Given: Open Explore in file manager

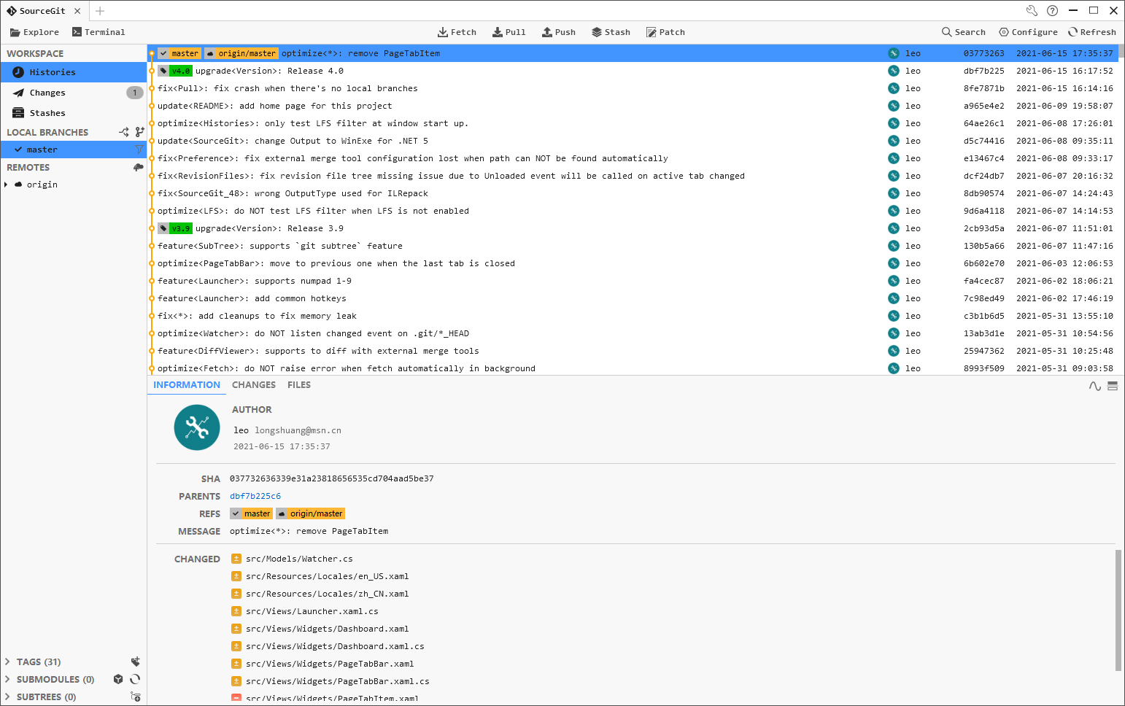Looking at the screenshot, I should pos(34,32).
